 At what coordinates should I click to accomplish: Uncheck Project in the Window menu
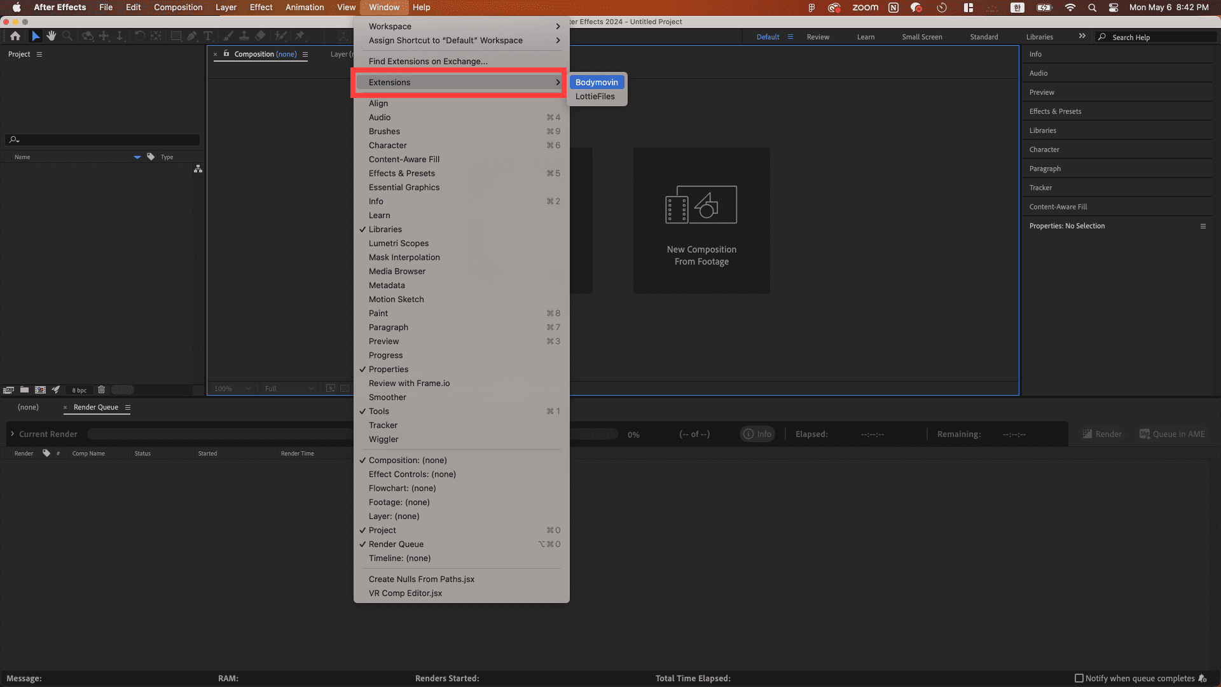click(461, 531)
